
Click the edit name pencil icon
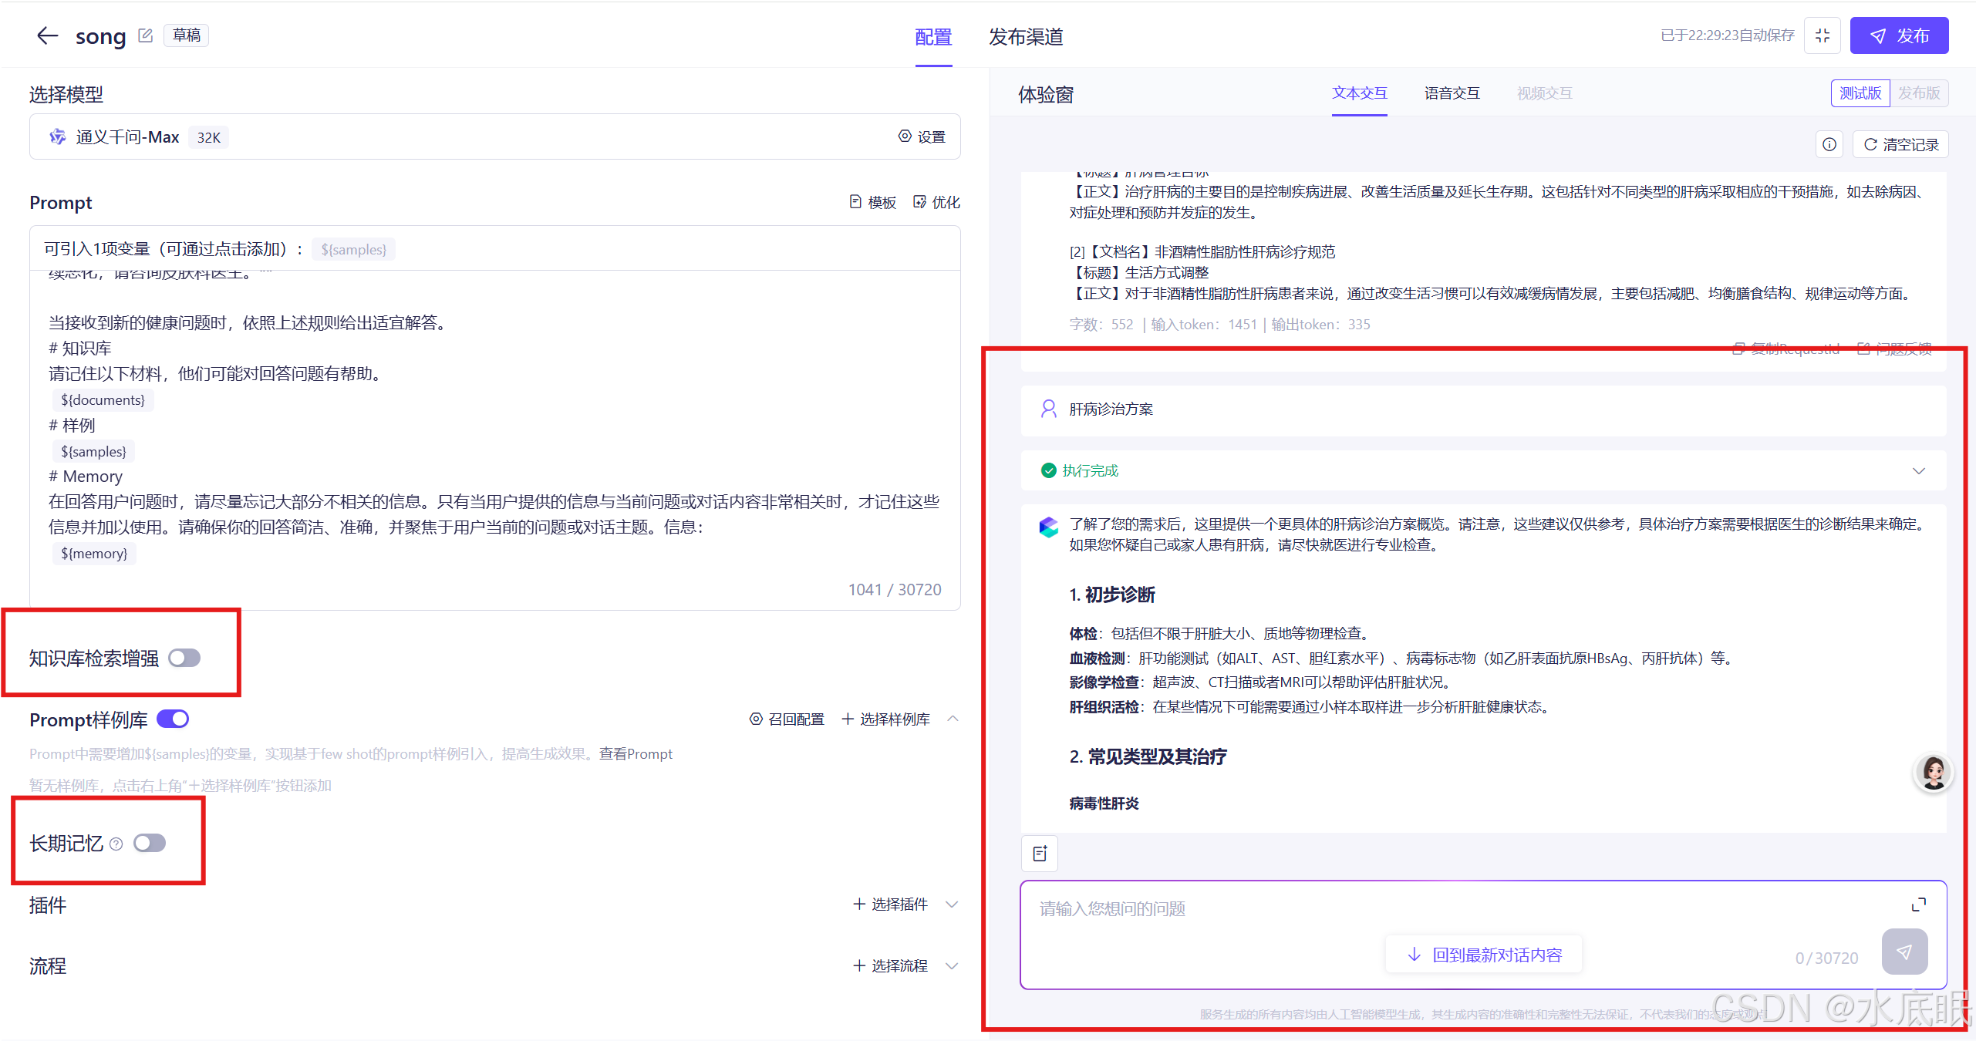[x=145, y=35]
